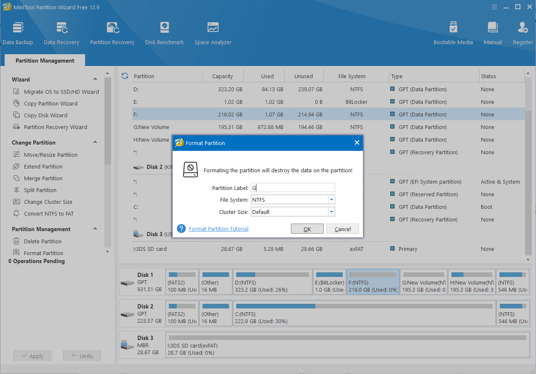The image size is (536, 374).
Task: Click OK to format the partition
Action: click(x=307, y=229)
